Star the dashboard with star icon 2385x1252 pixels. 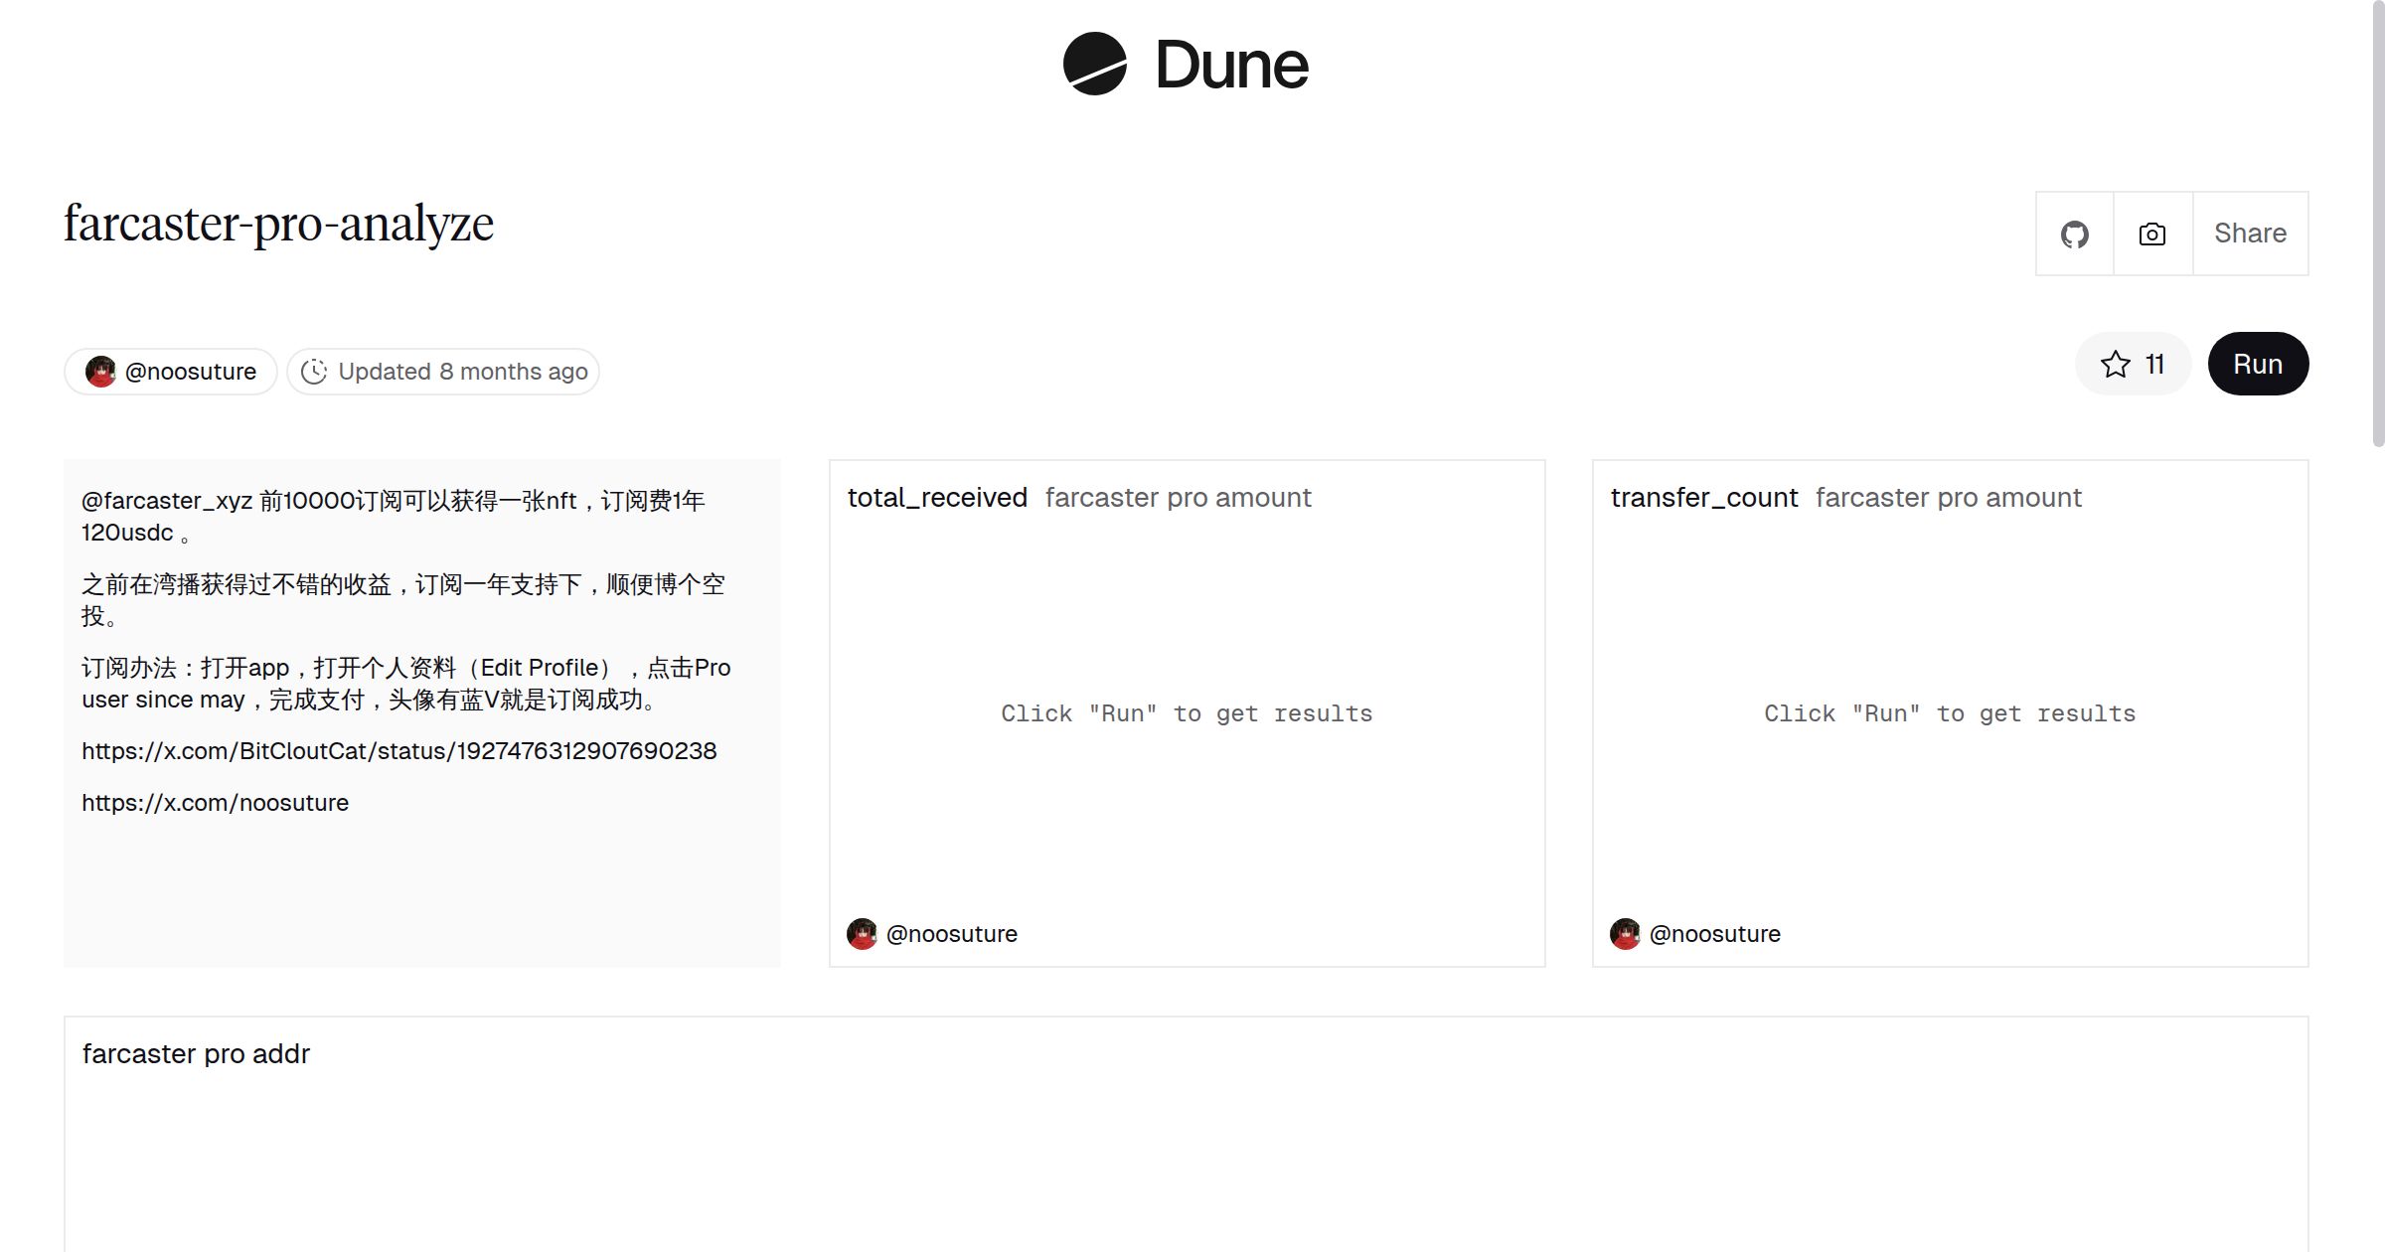pyautogui.click(x=2116, y=365)
